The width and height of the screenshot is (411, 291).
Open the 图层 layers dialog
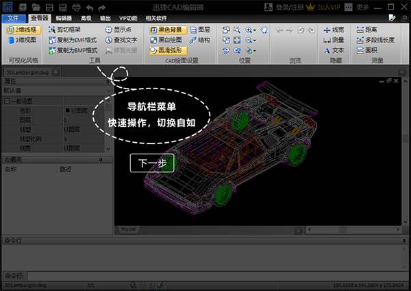[x=200, y=30]
